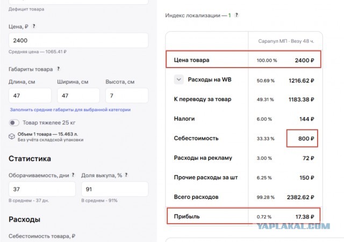Click the Себестоимость value 800 ₽
Viewport: 344px width, 242px height.
pyautogui.click(x=303, y=138)
